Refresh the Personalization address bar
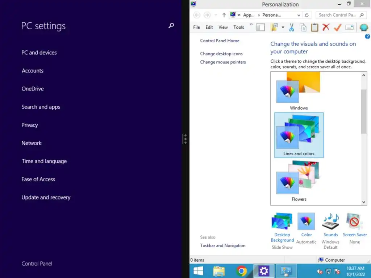The width and height of the screenshot is (371, 278). (x=307, y=15)
